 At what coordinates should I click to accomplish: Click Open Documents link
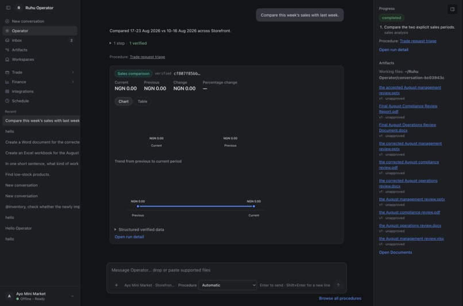pyautogui.click(x=395, y=252)
